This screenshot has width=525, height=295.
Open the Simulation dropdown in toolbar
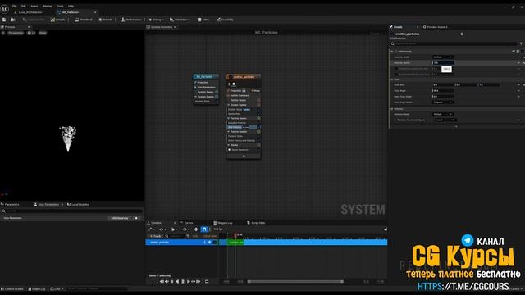tap(180, 20)
